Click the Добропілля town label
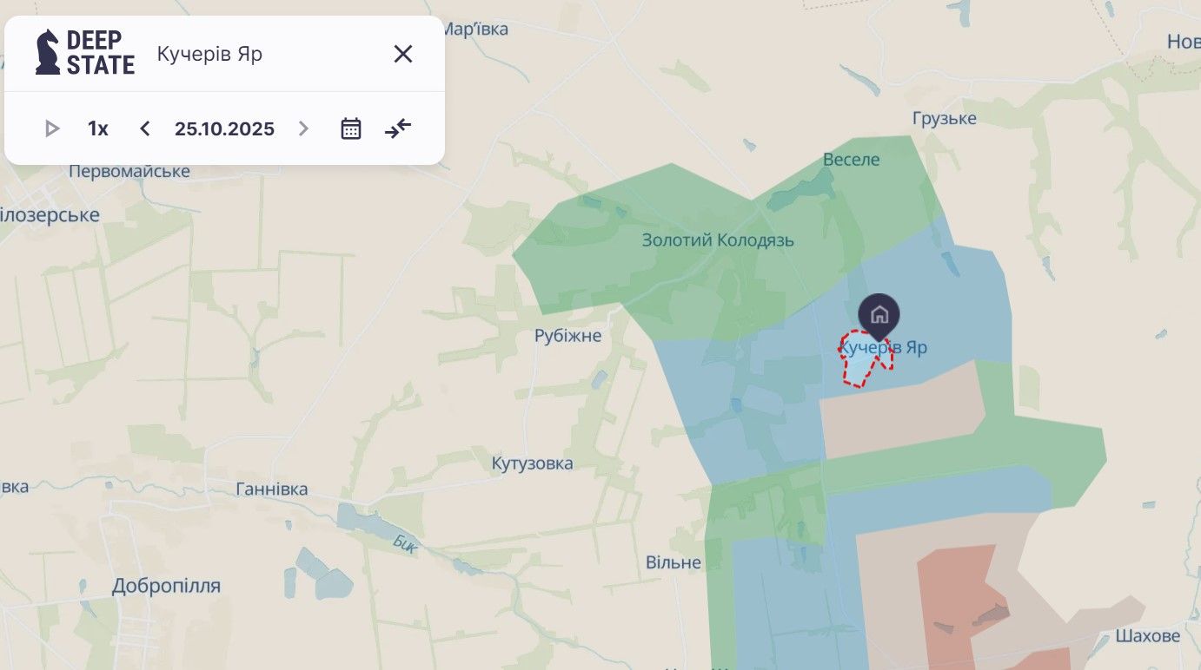Image resolution: width=1201 pixels, height=670 pixels. [x=166, y=587]
